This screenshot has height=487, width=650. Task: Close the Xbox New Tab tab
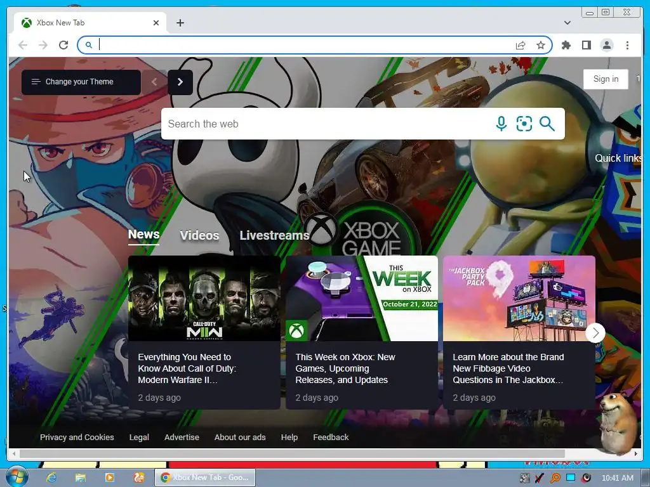[x=156, y=23]
